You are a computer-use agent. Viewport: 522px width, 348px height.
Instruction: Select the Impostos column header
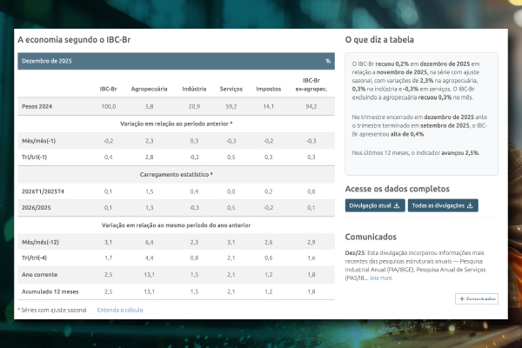[269, 89]
